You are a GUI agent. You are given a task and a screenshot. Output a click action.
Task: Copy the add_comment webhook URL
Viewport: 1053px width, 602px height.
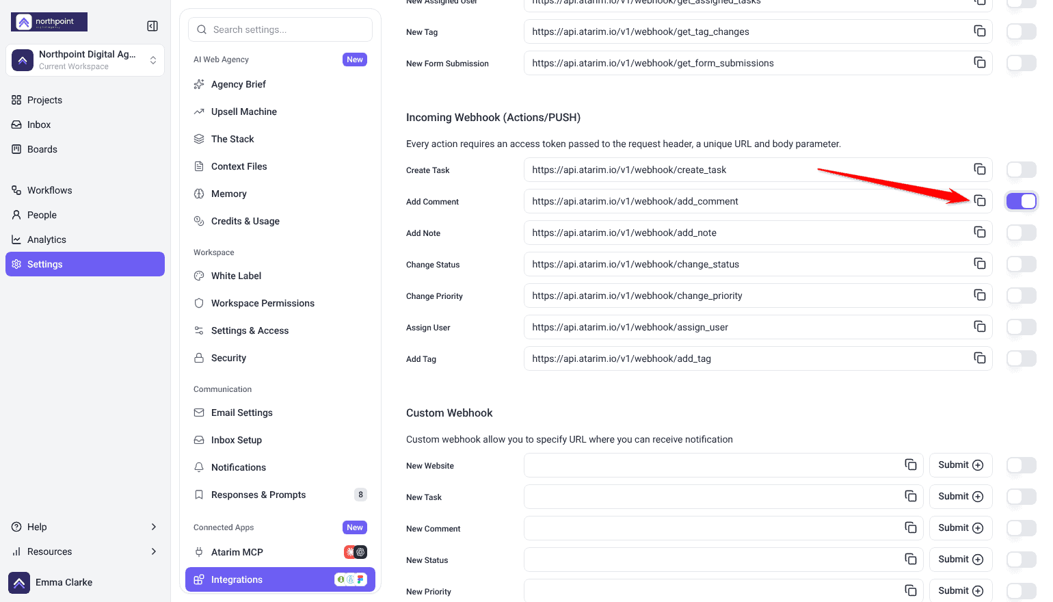pos(979,200)
